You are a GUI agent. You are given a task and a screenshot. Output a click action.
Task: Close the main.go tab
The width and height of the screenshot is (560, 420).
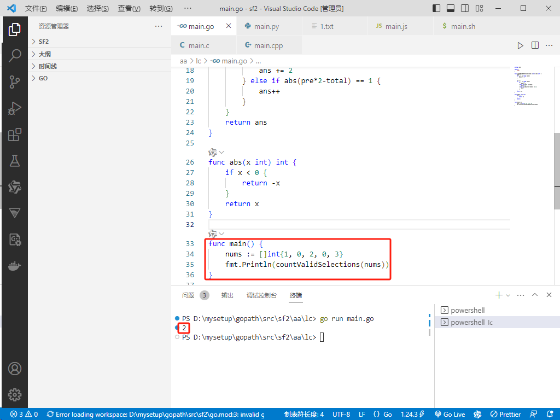(x=229, y=26)
